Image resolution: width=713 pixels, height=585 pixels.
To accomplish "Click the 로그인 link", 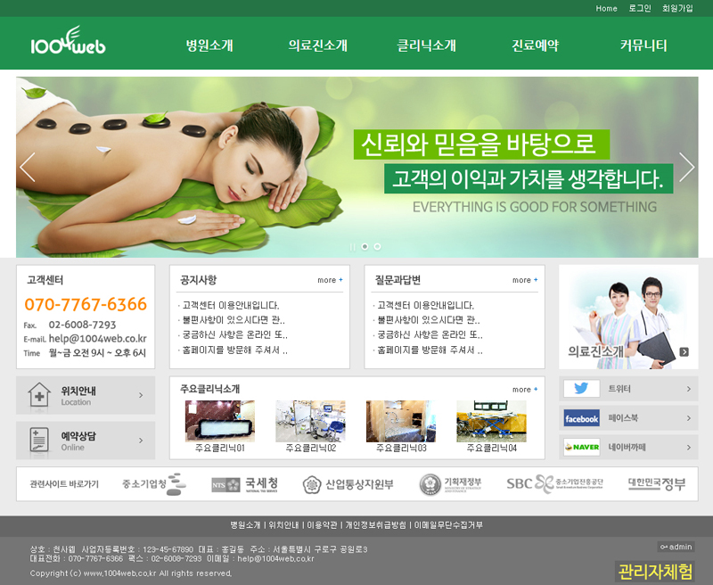I will click(640, 8).
